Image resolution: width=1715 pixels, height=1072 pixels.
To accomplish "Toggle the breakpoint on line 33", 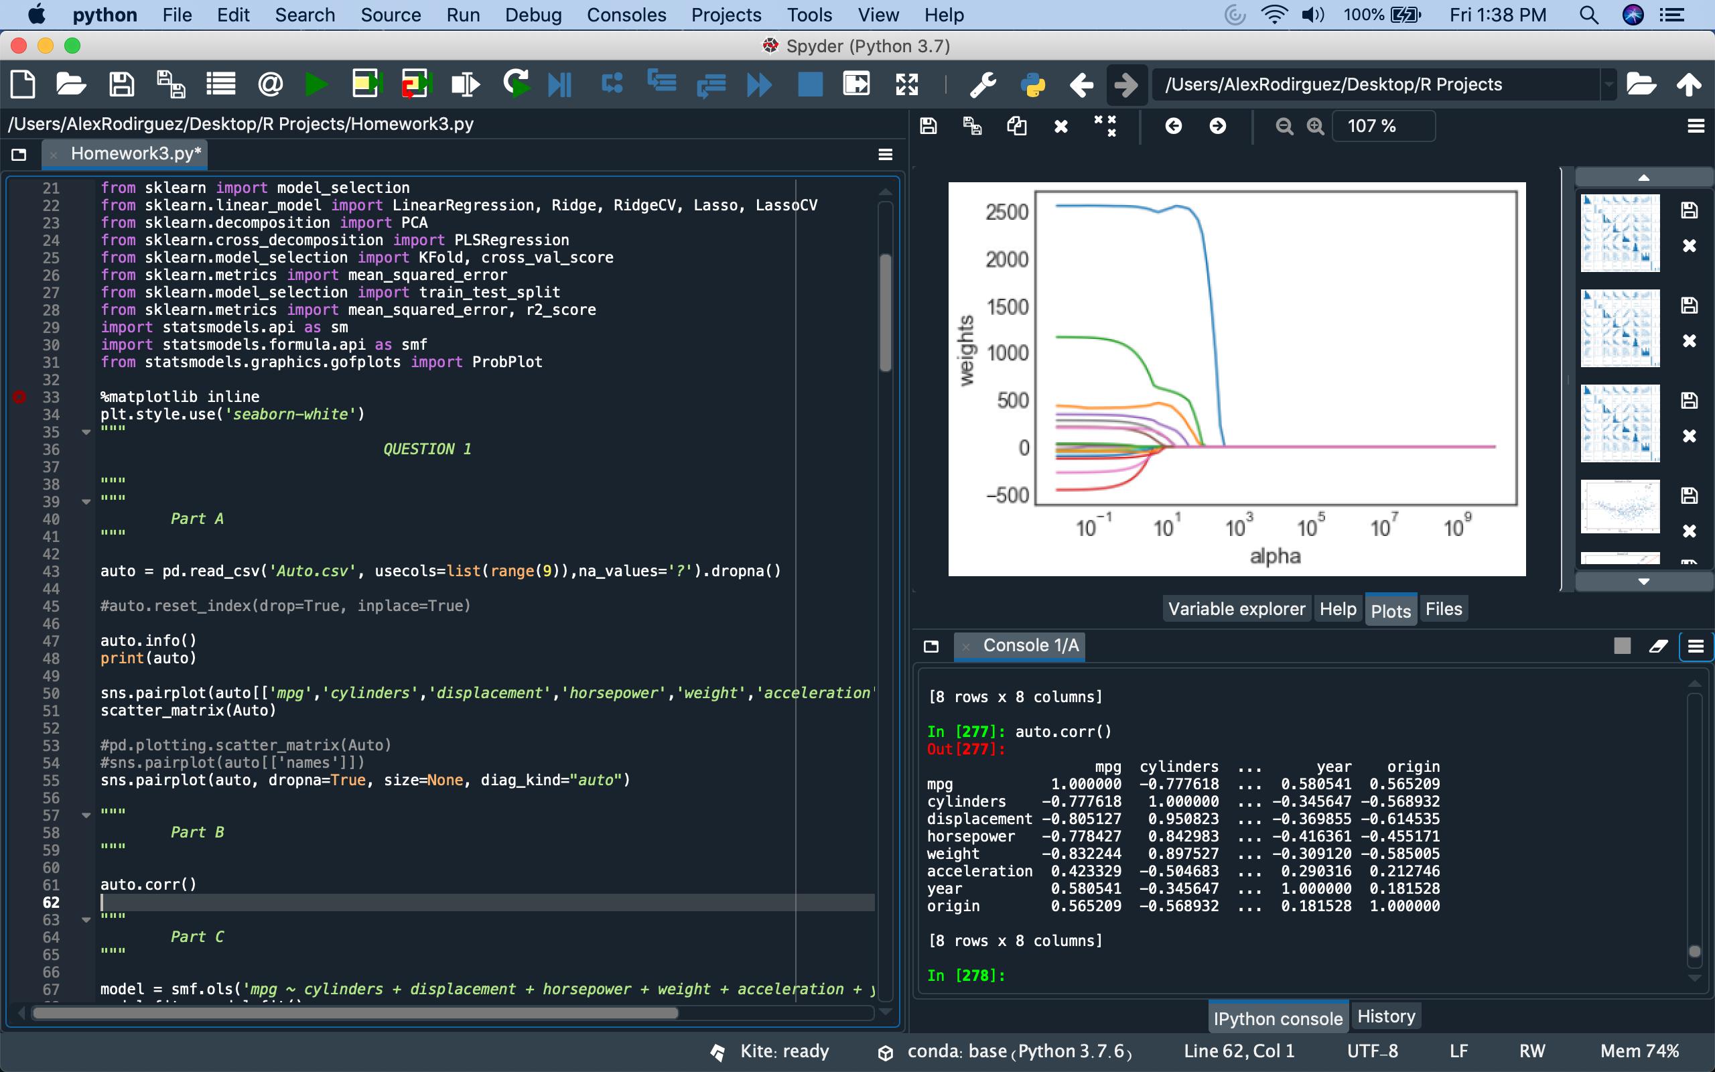I will click(x=20, y=397).
